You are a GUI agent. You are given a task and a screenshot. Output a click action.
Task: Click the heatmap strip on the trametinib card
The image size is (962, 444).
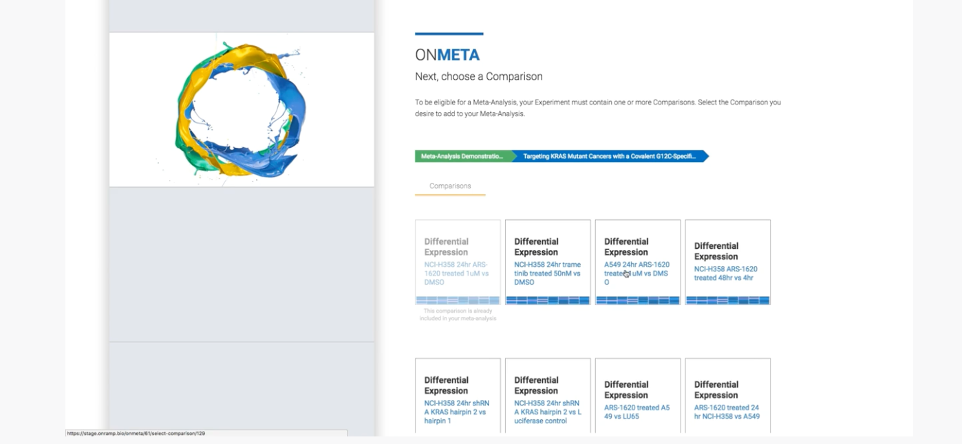click(548, 300)
